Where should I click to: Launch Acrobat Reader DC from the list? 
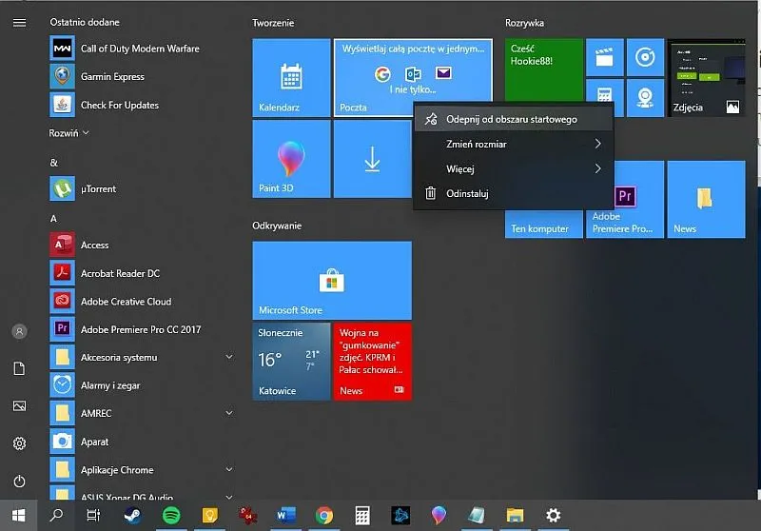119,273
